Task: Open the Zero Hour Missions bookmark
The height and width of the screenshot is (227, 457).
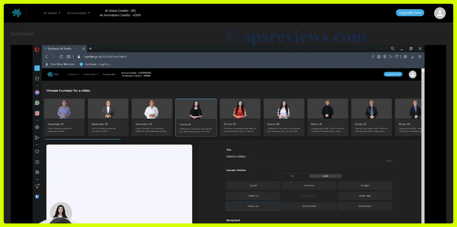Action: click(61, 64)
